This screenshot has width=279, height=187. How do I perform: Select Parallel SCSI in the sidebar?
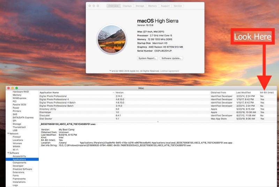[20, 104]
